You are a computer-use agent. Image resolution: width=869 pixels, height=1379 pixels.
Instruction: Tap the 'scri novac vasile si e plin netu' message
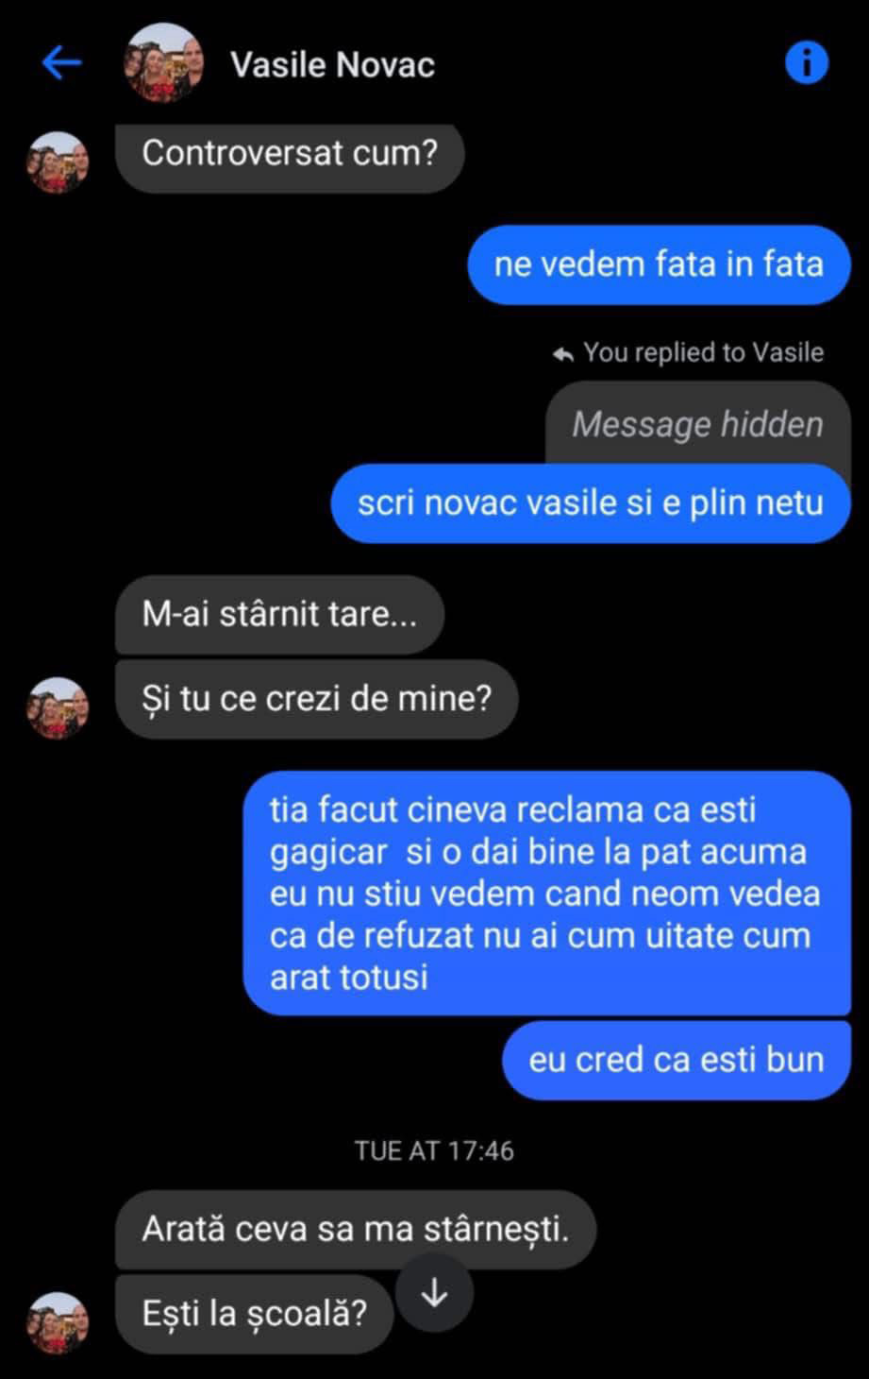(x=591, y=503)
